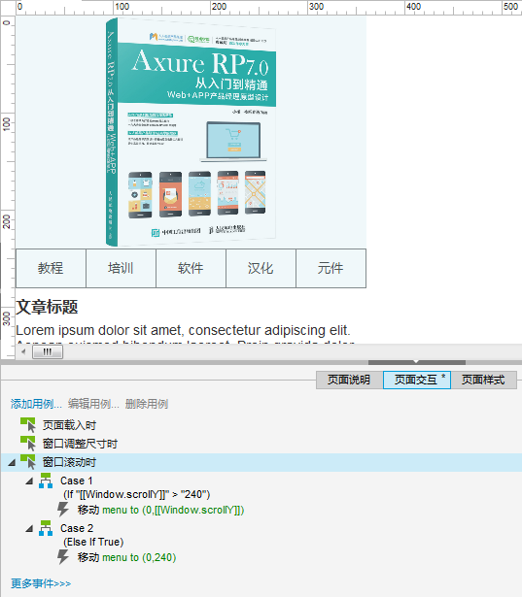The image size is (522, 597).
Task: Click the Case 1 case icon
Action: click(46, 481)
